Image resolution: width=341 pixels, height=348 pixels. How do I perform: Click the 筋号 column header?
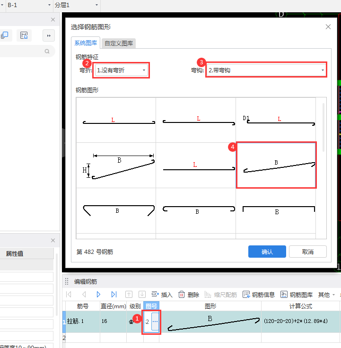point(83,306)
